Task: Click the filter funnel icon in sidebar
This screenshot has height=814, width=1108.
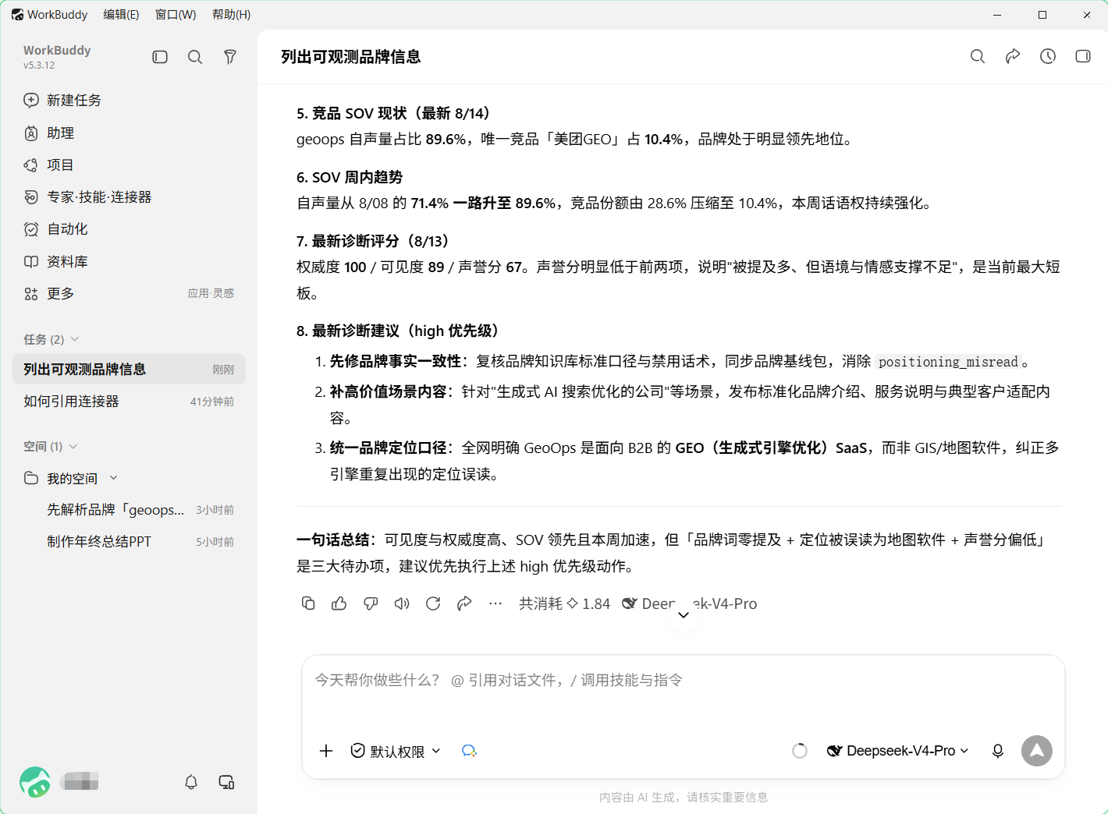Action: 230,57
